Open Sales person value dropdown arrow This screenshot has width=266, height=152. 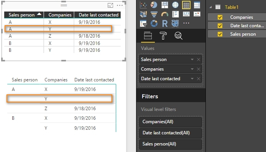(x=192, y=59)
